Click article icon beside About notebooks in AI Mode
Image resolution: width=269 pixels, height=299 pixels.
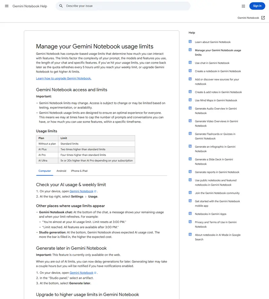[190, 234]
